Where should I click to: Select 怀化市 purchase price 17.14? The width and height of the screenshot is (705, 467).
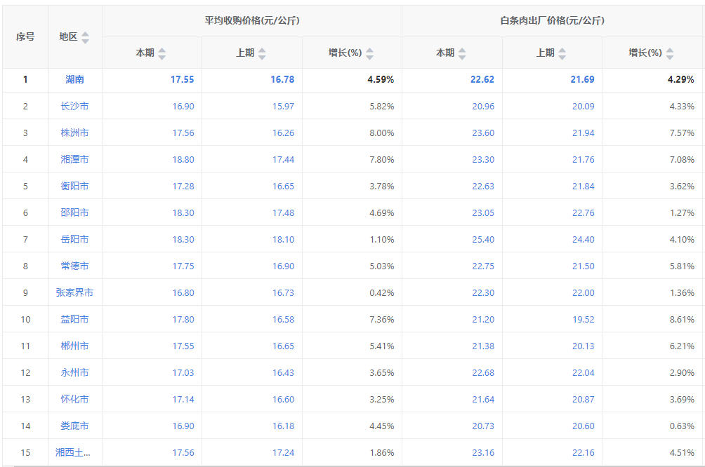[x=183, y=399]
